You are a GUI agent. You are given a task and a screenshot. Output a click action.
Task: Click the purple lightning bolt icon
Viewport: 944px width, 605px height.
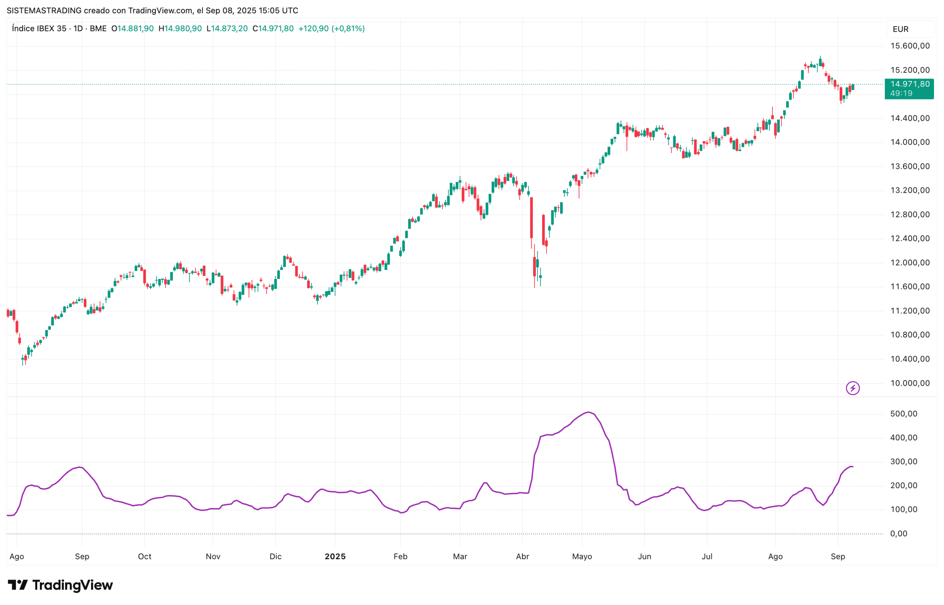pyautogui.click(x=852, y=388)
